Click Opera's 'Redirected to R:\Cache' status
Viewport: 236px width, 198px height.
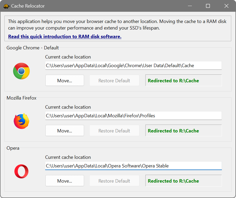click(x=184, y=181)
